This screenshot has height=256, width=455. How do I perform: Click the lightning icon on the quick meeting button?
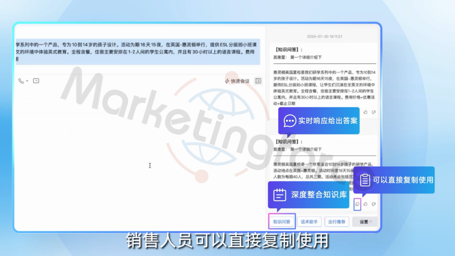click(227, 81)
